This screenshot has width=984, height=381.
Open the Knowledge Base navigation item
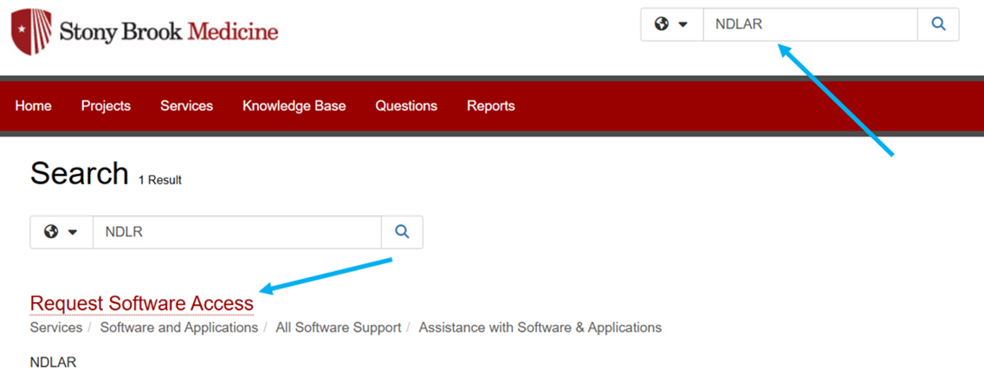click(x=295, y=107)
